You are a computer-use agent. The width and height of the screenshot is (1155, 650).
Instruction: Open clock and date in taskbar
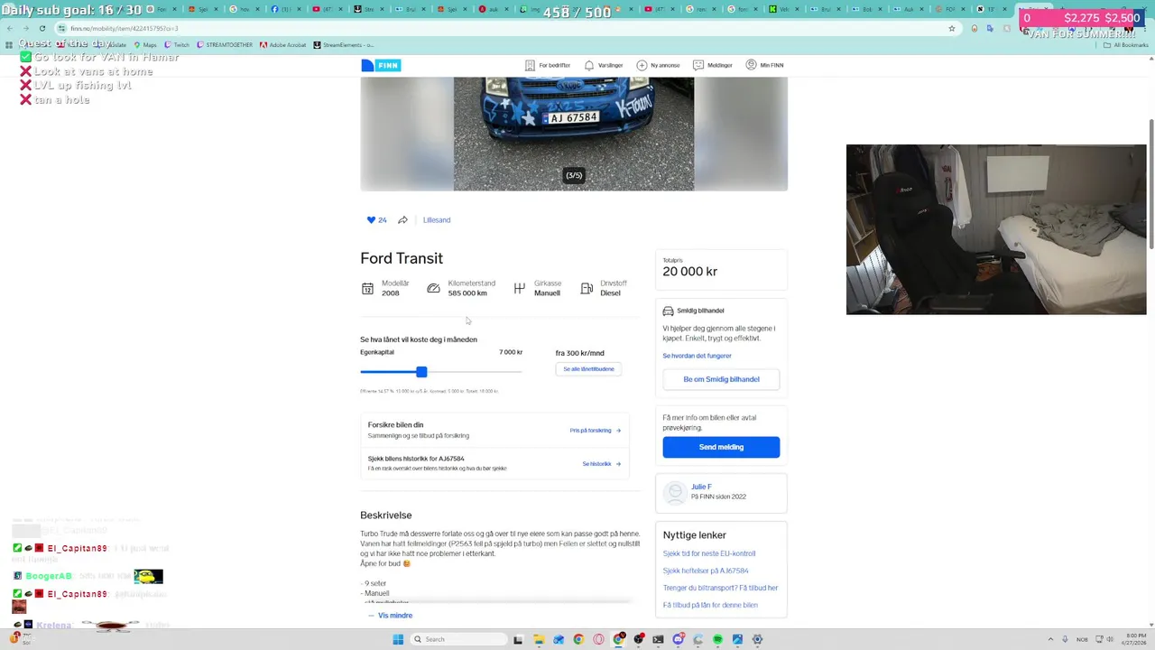coord(1133,639)
